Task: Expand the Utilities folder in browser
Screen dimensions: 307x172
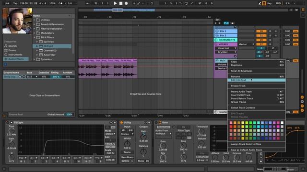Action: pos(35,20)
